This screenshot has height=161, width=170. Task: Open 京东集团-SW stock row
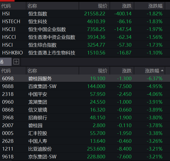(x=42, y=157)
